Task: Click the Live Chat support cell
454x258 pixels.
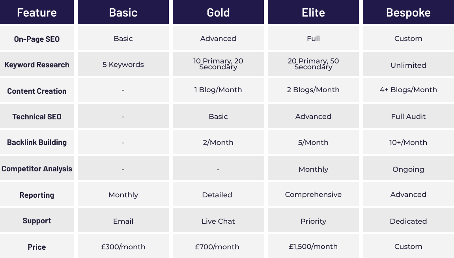Action: 218,221
